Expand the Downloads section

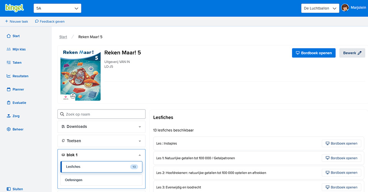click(x=102, y=127)
